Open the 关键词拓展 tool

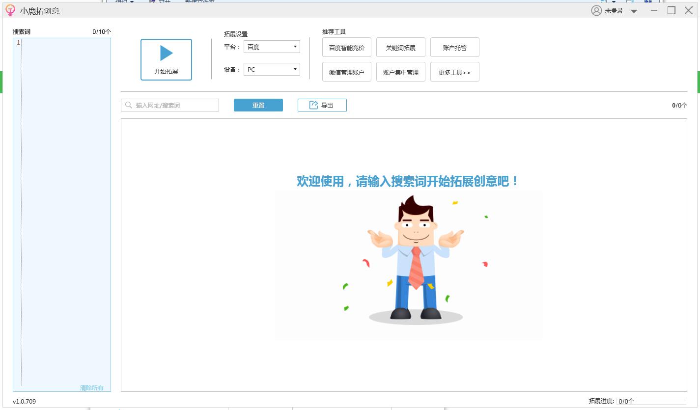coord(400,47)
